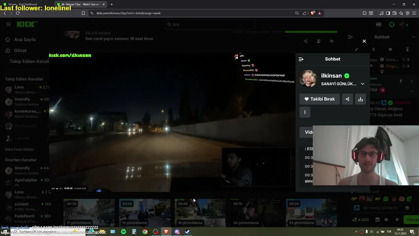
Task: Expand the Daha Fazla Göster list
Action: coord(19,149)
